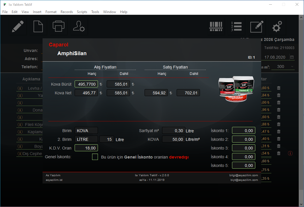Screen dimensions: 304x207
Task: Open the user settings icon
Action: point(79,26)
